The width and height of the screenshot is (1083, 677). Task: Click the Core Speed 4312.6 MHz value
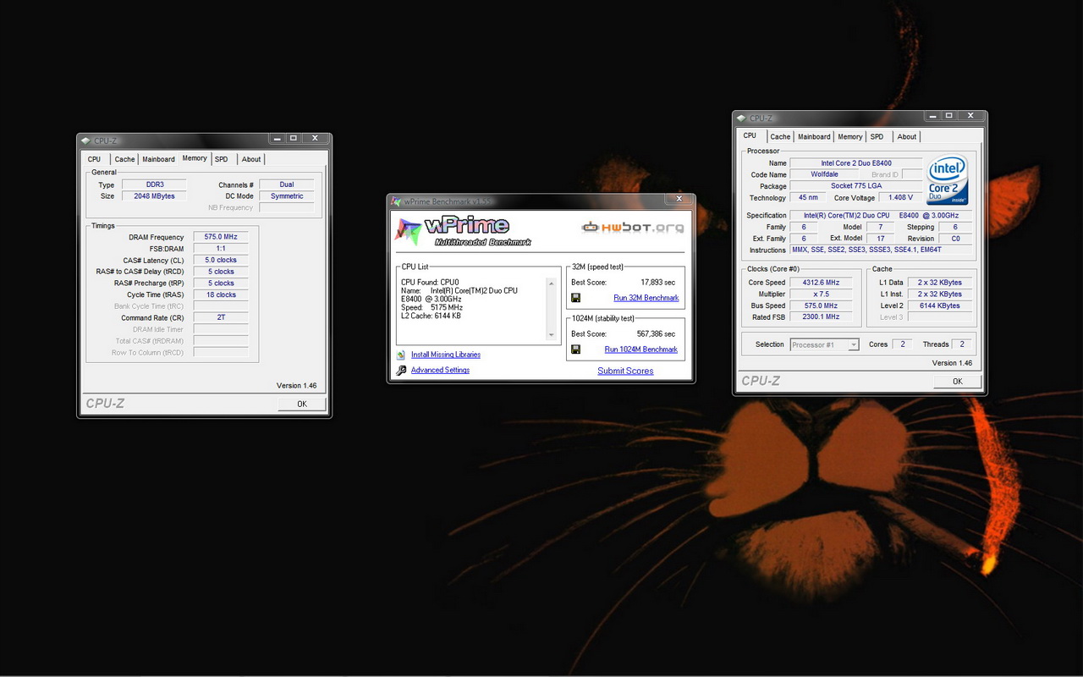click(821, 282)
